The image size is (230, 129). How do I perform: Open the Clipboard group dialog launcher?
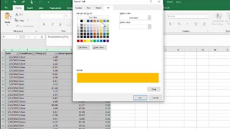(x=36, y=31)
